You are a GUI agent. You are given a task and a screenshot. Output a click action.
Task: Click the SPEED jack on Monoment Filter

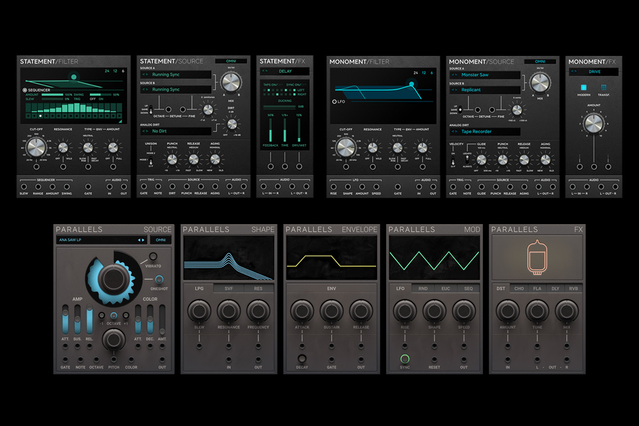376,187
